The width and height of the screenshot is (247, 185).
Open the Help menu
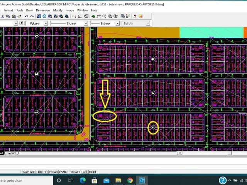click(94, 10)
